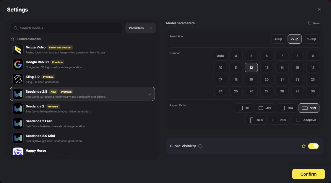This screenshot has height=183, width=331.
Task: Click the Featured models heading
Action: coord(29,39)
